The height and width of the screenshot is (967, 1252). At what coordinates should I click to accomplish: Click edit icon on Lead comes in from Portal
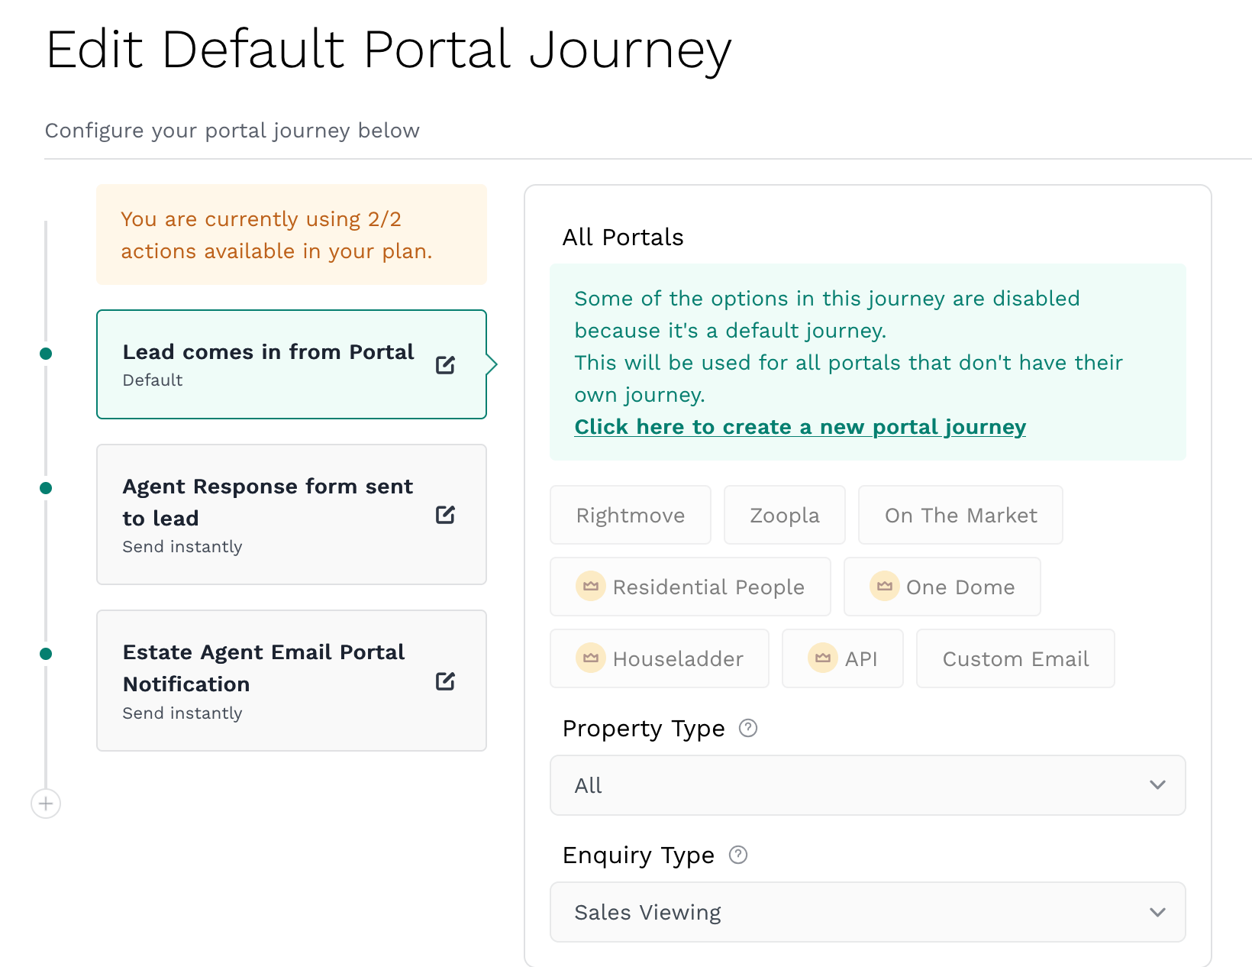tap(445, 365)
